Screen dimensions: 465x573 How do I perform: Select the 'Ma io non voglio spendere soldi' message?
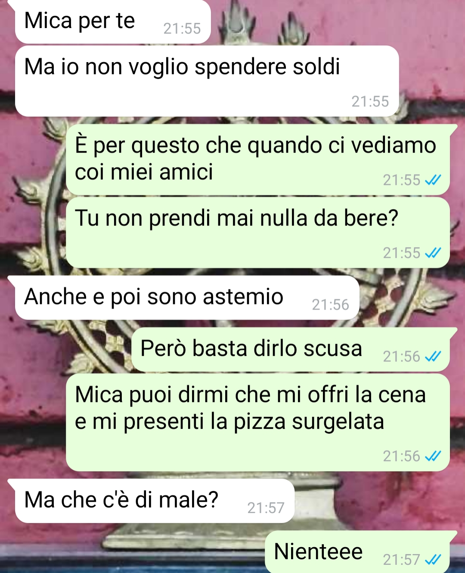[207, 81]
